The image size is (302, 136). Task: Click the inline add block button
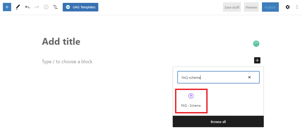tap(257, 60)
